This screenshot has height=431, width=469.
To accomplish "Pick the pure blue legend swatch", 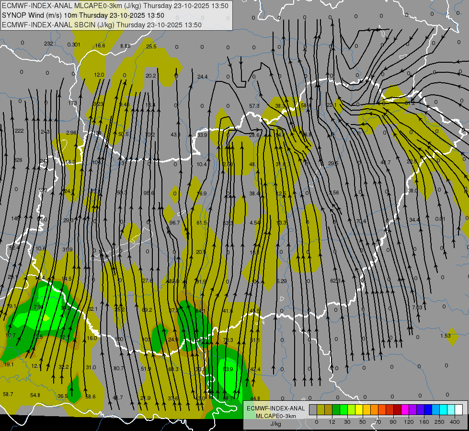I will pyautogui.click(x=428, y=410).
